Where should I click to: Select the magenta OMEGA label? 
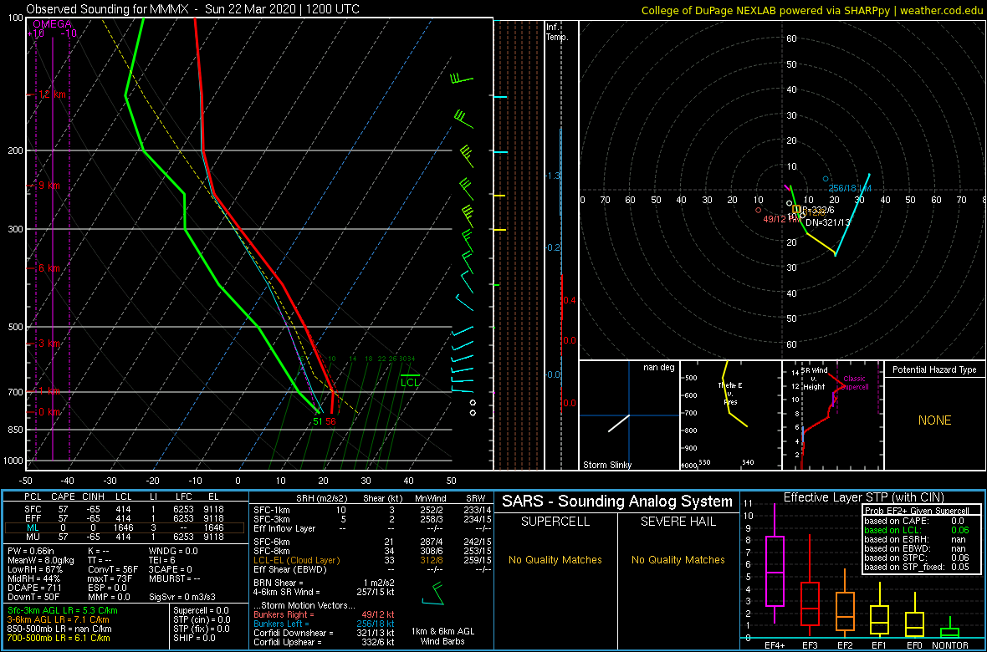(x=52, y=24)
